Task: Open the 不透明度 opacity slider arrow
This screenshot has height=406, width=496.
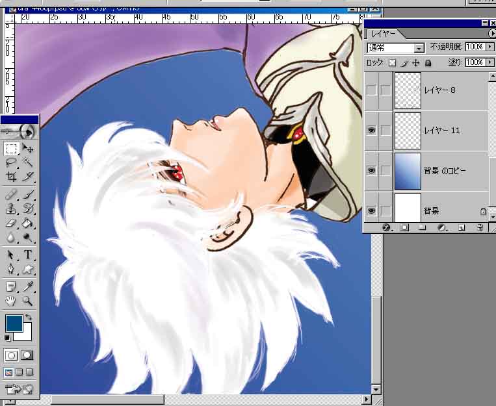Action: 490,47
